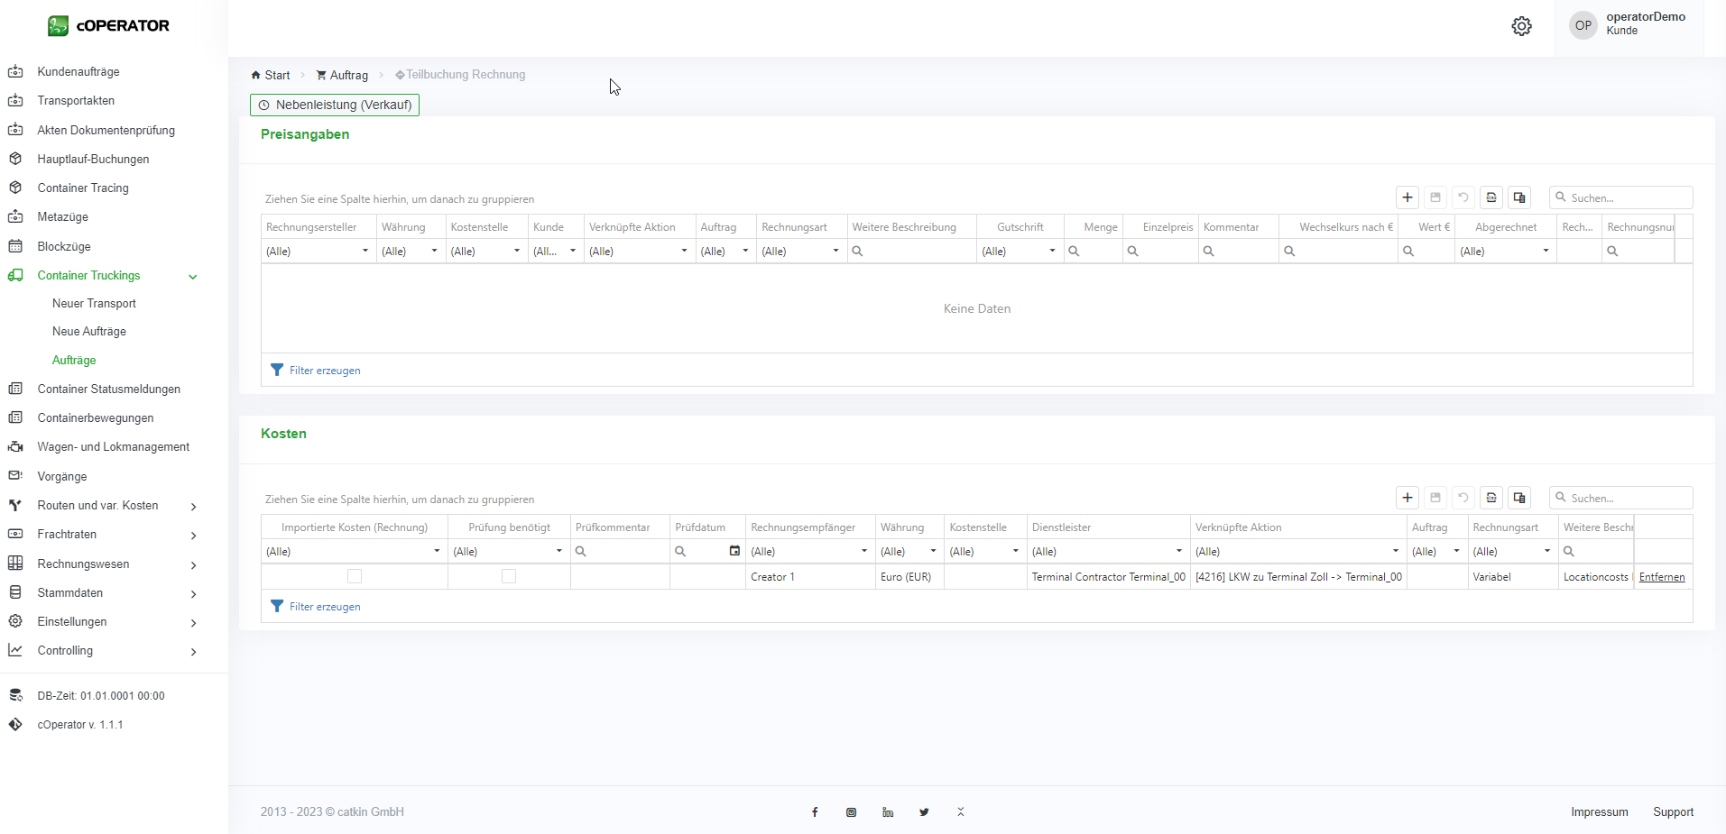Click the Twitter icon in footer
The height and width of the screenshot is (834, 1726).
tap(924, 812)
